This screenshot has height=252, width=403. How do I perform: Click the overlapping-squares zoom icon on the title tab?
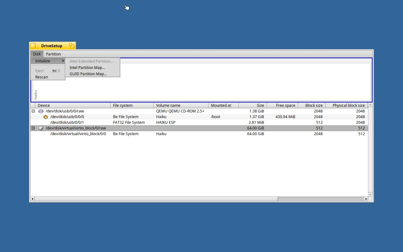72,45
